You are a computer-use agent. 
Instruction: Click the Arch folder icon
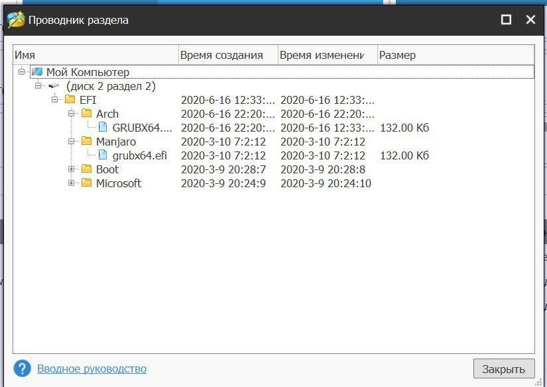pos(86,113)
